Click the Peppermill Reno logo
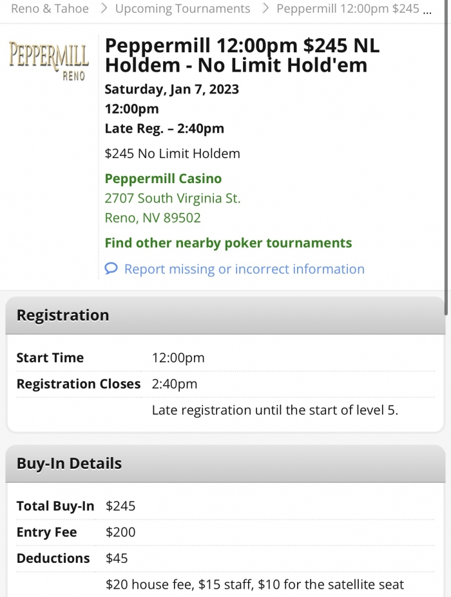Screen dimensions: 451x597 click(49, 61)
